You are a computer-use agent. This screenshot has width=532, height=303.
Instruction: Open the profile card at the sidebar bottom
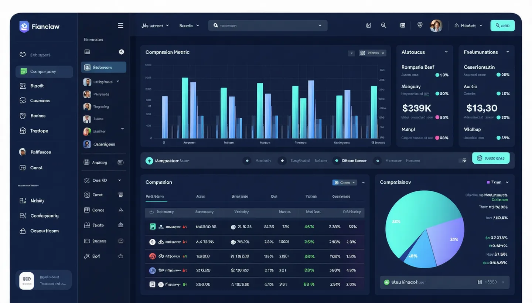[43, 280]
